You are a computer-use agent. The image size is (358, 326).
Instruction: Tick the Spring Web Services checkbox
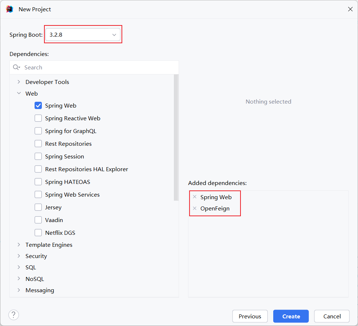point(38,194)
